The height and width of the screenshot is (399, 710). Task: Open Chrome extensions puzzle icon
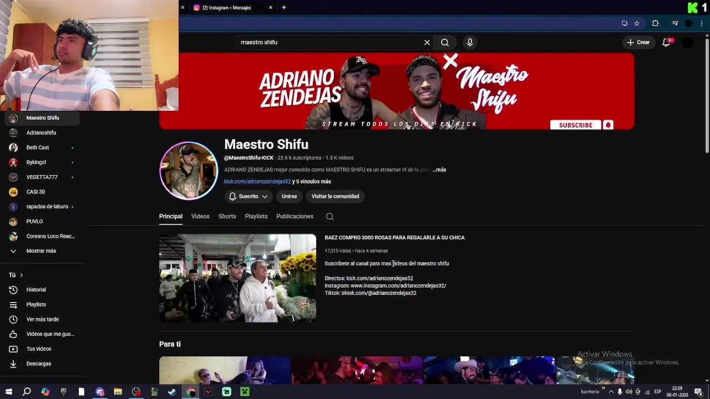point(655,23)
